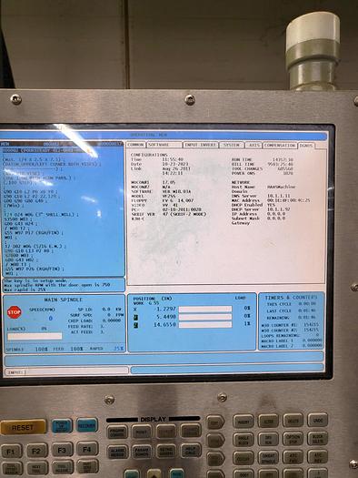Click the INPUT field on screen
This screenshot has height=478, width=358.
point(66,371)
